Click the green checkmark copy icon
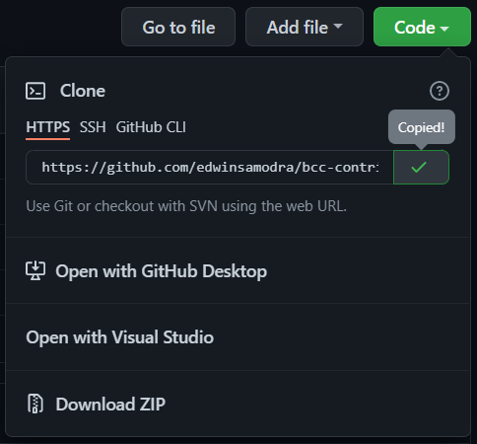 click(419, 167)
